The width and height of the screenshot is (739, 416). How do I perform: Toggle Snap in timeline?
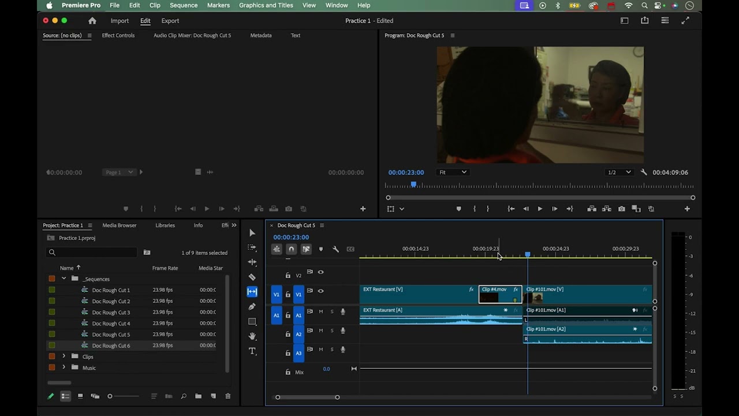tap(292, 249)
